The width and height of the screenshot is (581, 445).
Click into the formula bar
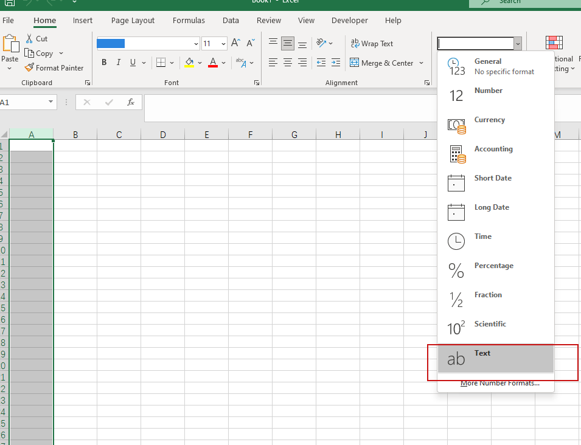tap(291, 108)
